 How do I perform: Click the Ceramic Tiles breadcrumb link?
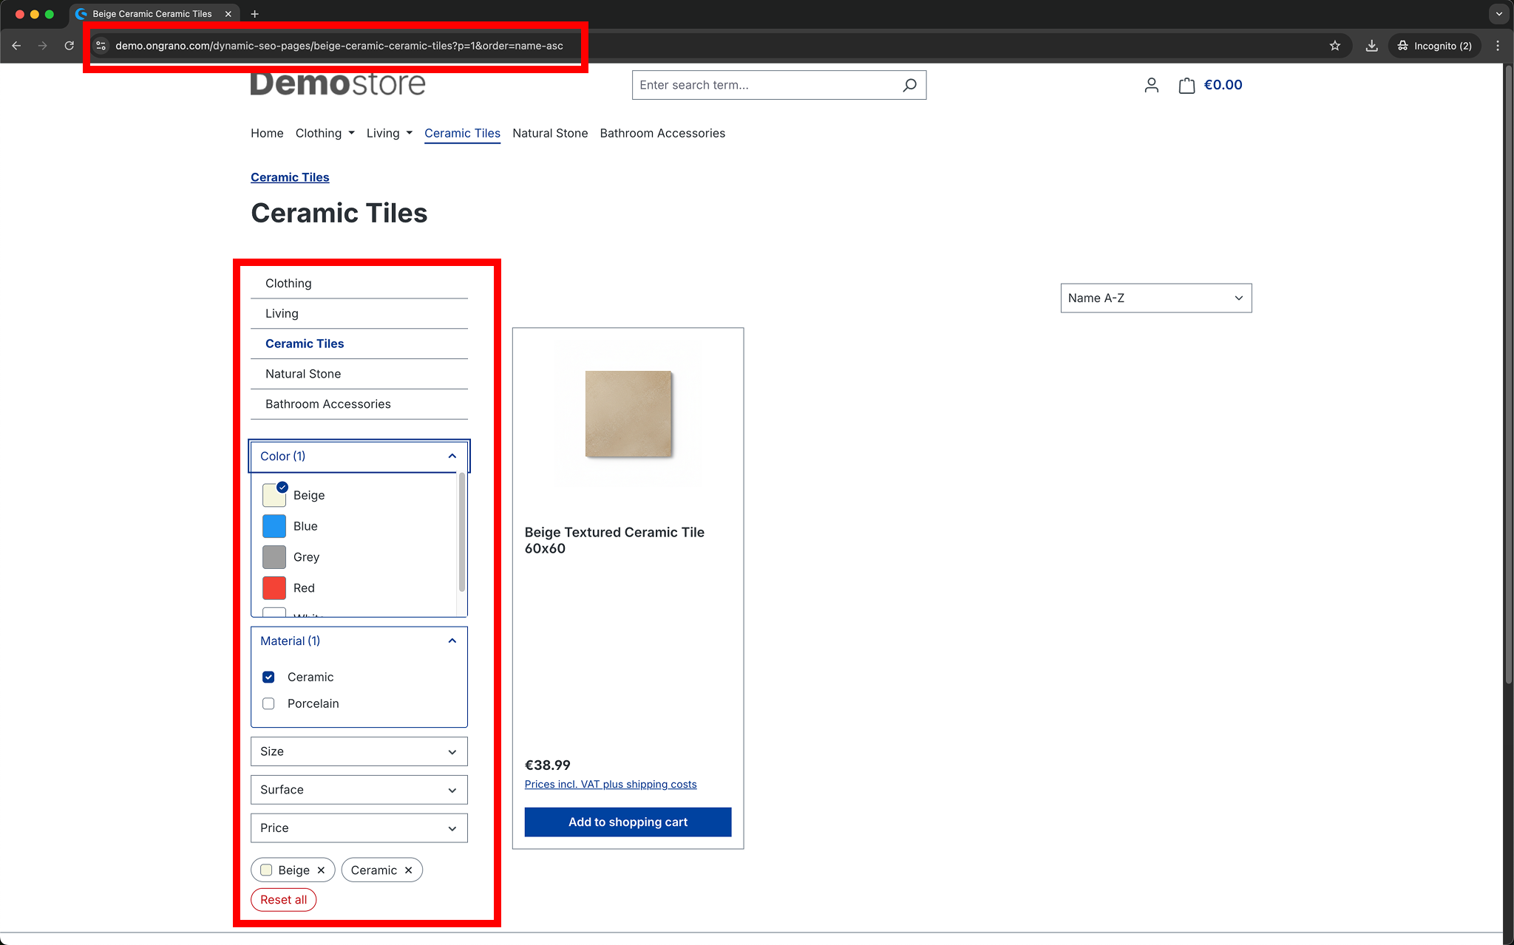pyautogui.click(x=290, y=177)
